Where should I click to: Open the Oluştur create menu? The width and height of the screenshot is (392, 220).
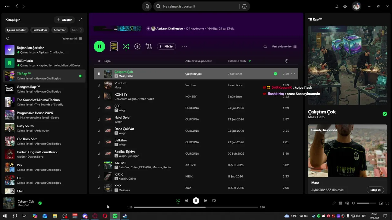[x=64, y=20]
